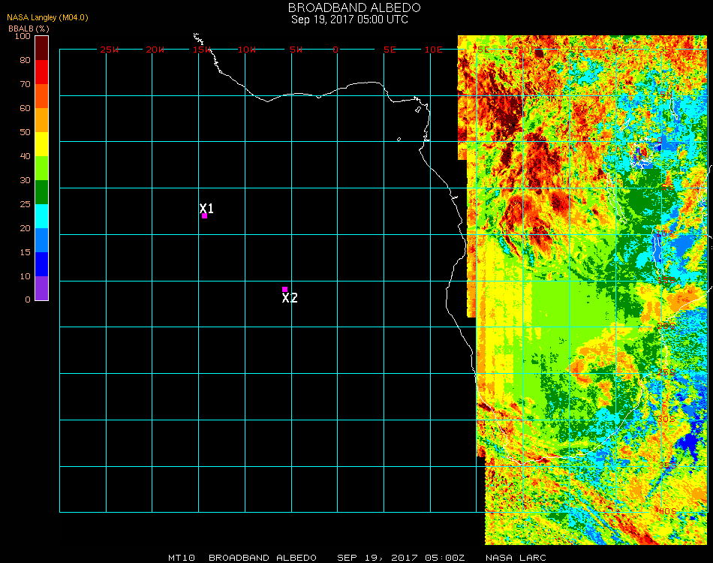This screenshot has height=563, width=713.
Task: Select the purple 0-10% legend swatch
Action: [x=42, y=288]
